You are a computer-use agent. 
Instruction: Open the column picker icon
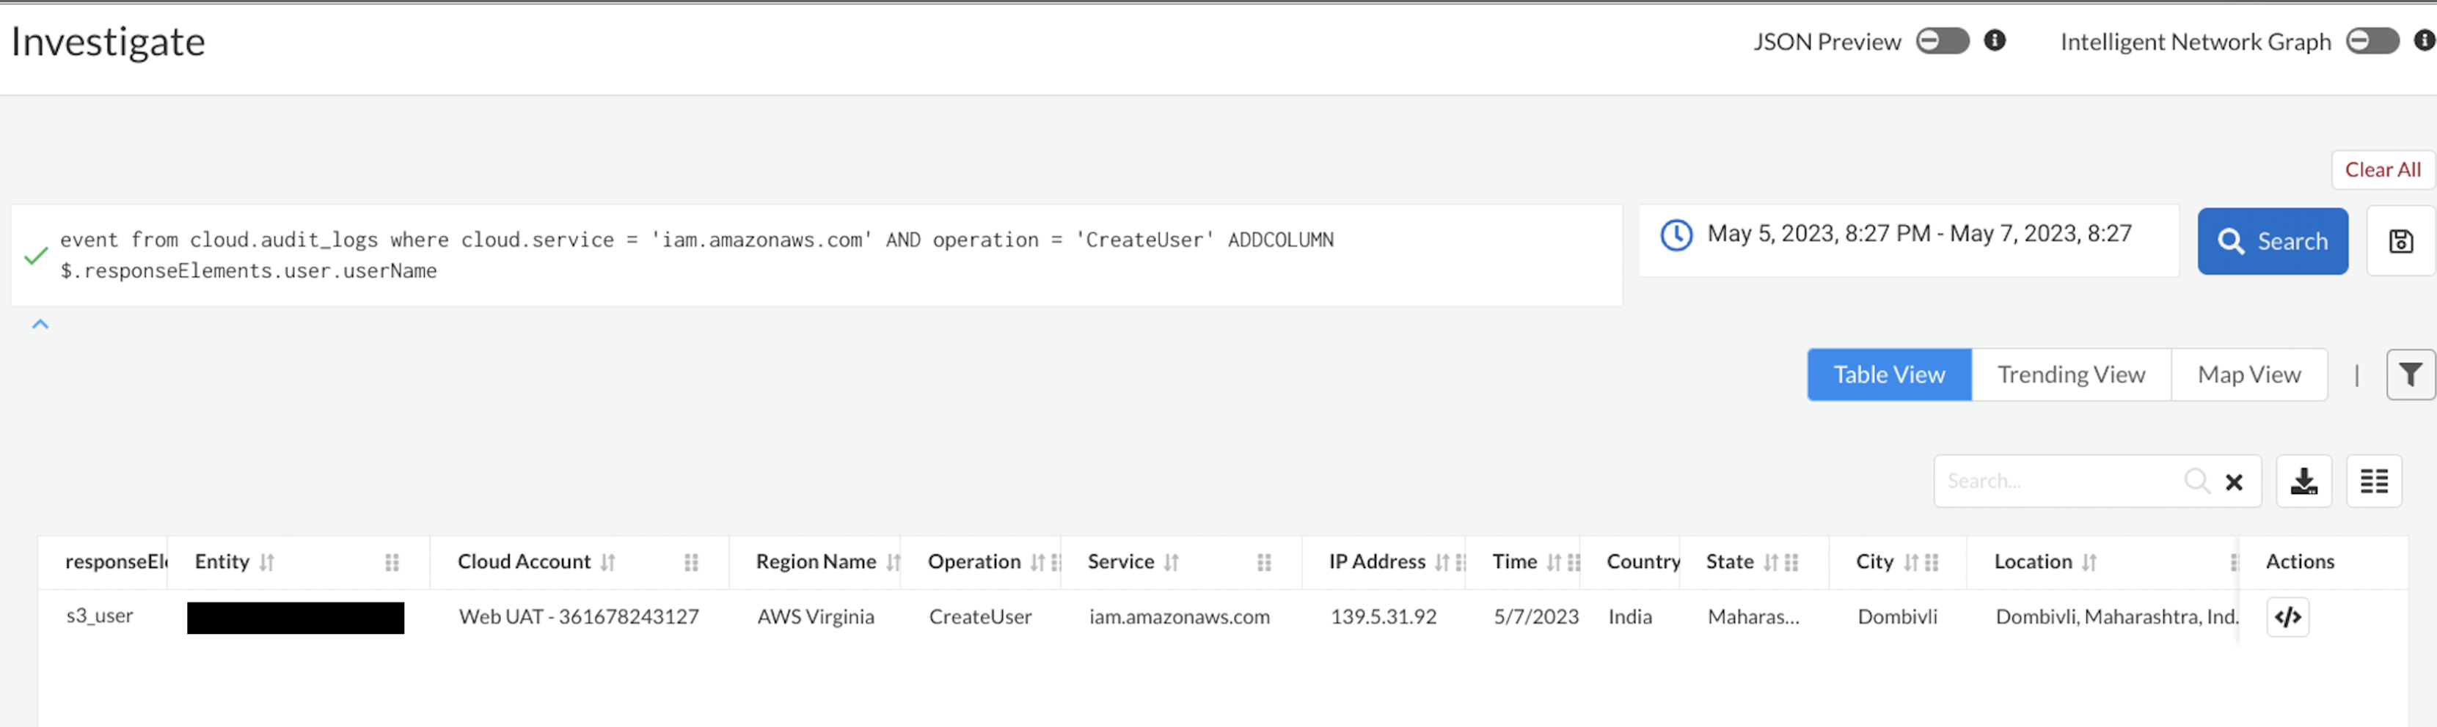point(2374,481)
